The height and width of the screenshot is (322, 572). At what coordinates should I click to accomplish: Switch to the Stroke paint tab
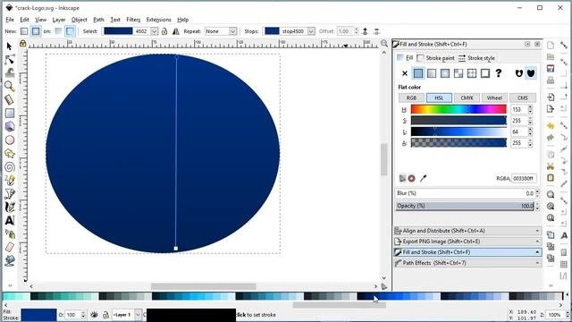pyautogui.click(x=436, y=58)
